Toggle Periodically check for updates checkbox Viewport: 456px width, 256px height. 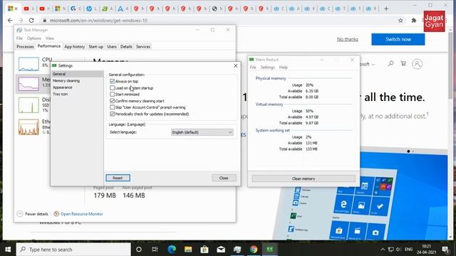point(113,114)
